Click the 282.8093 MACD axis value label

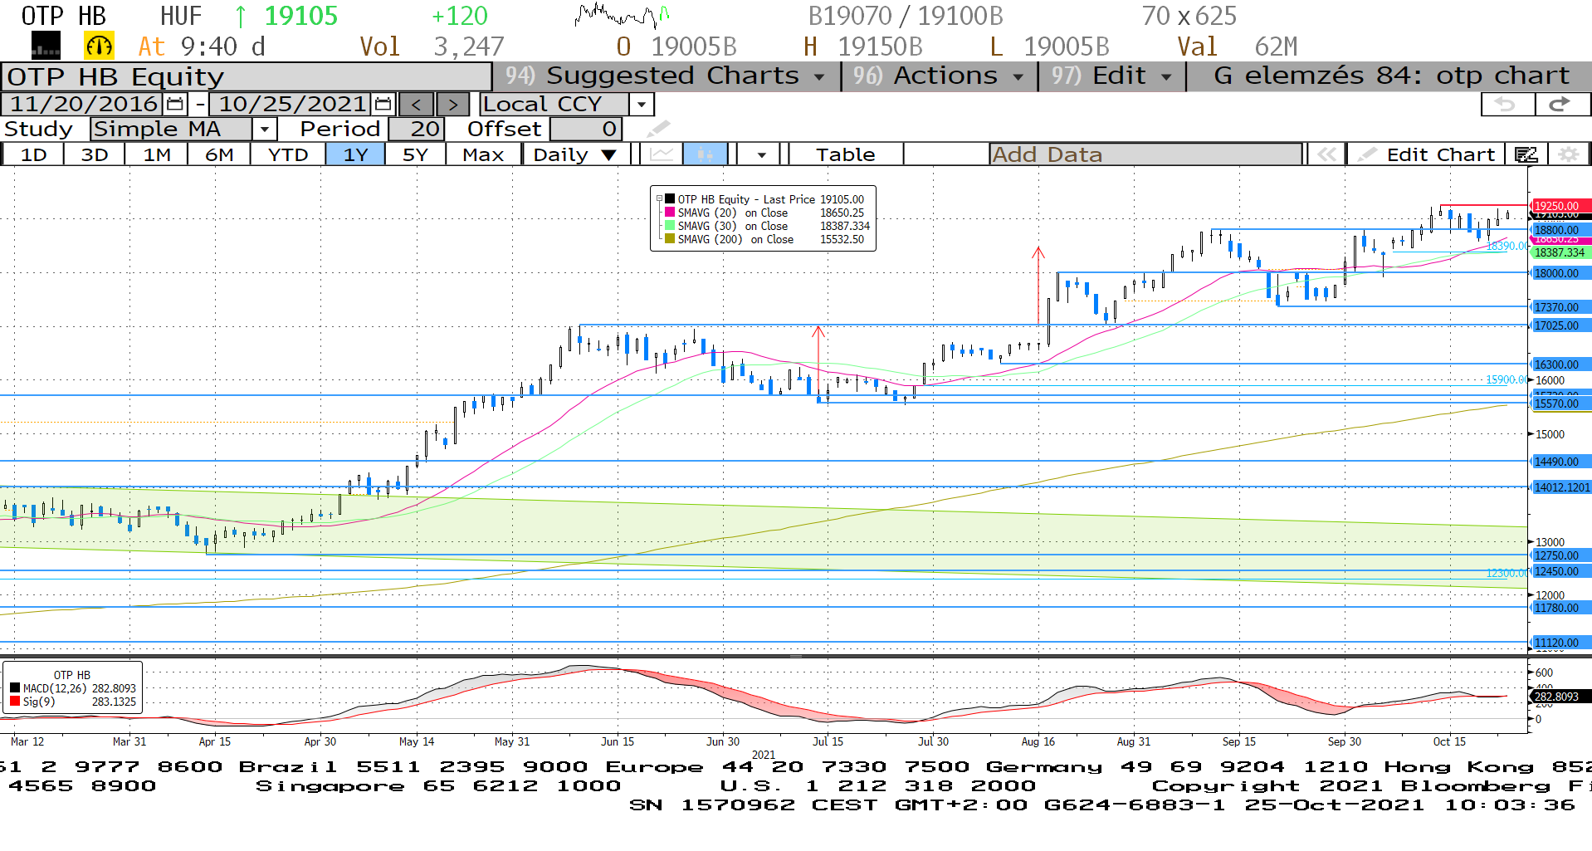point(1560,697)
